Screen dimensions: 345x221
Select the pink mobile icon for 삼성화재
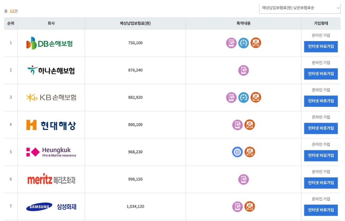coord(238,206)
